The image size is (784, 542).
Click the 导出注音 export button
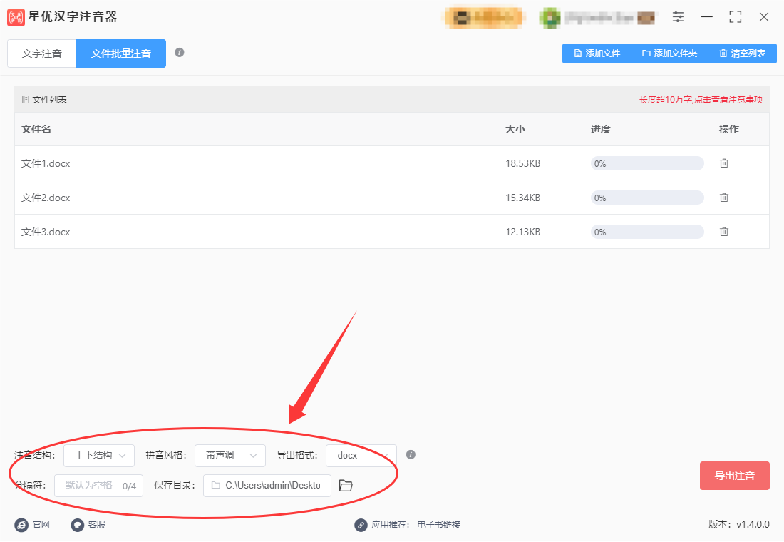[735, 476]
